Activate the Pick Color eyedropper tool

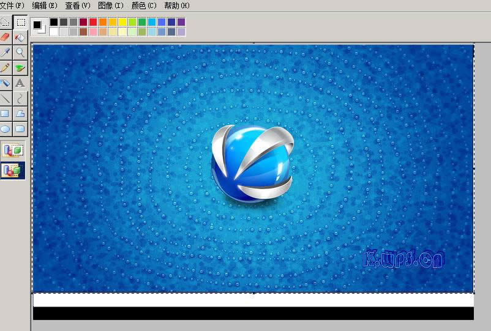pos(6,53)
